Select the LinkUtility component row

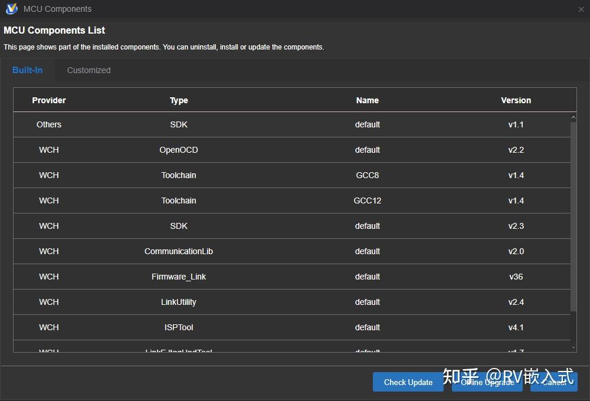236,302
